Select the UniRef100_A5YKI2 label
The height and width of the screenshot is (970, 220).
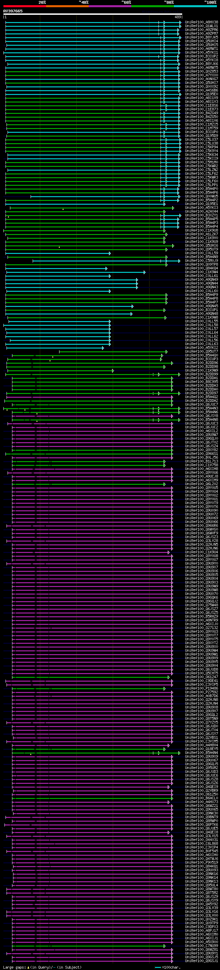click(x=201, y=348)
